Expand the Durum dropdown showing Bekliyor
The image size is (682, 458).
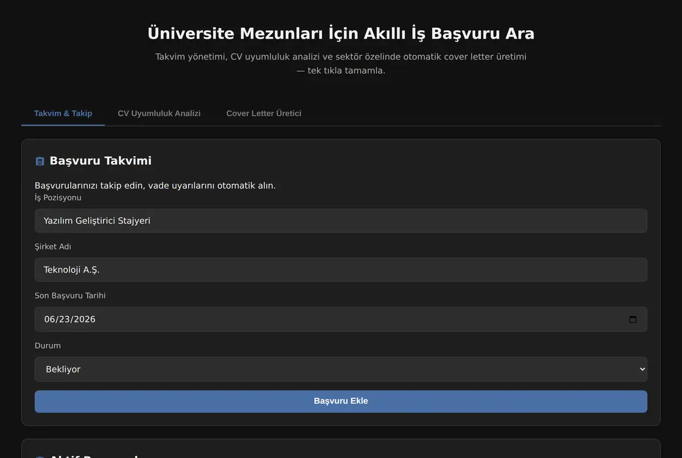pyautogui.click(x=341, y=369)
